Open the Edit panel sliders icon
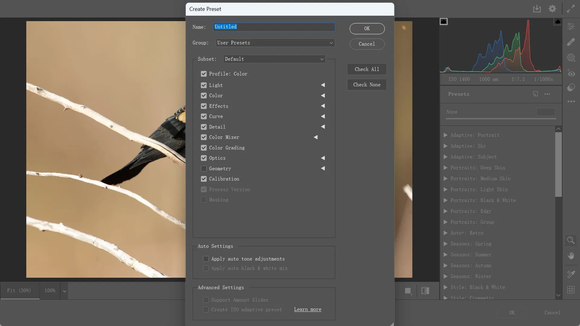This screenshot has height=326, width=580. [571, 26]
